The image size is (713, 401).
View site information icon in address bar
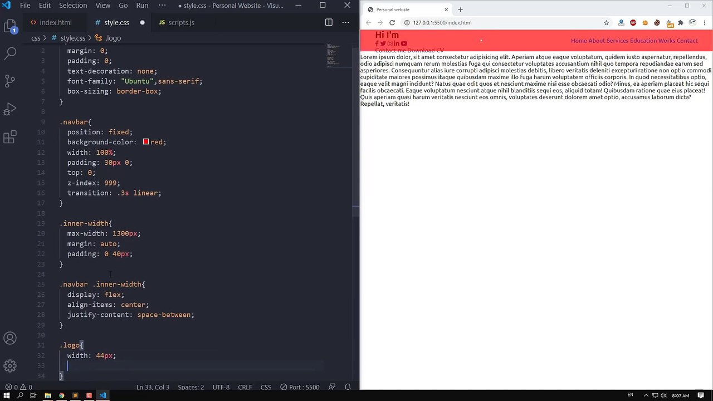[x=407, y=23]
